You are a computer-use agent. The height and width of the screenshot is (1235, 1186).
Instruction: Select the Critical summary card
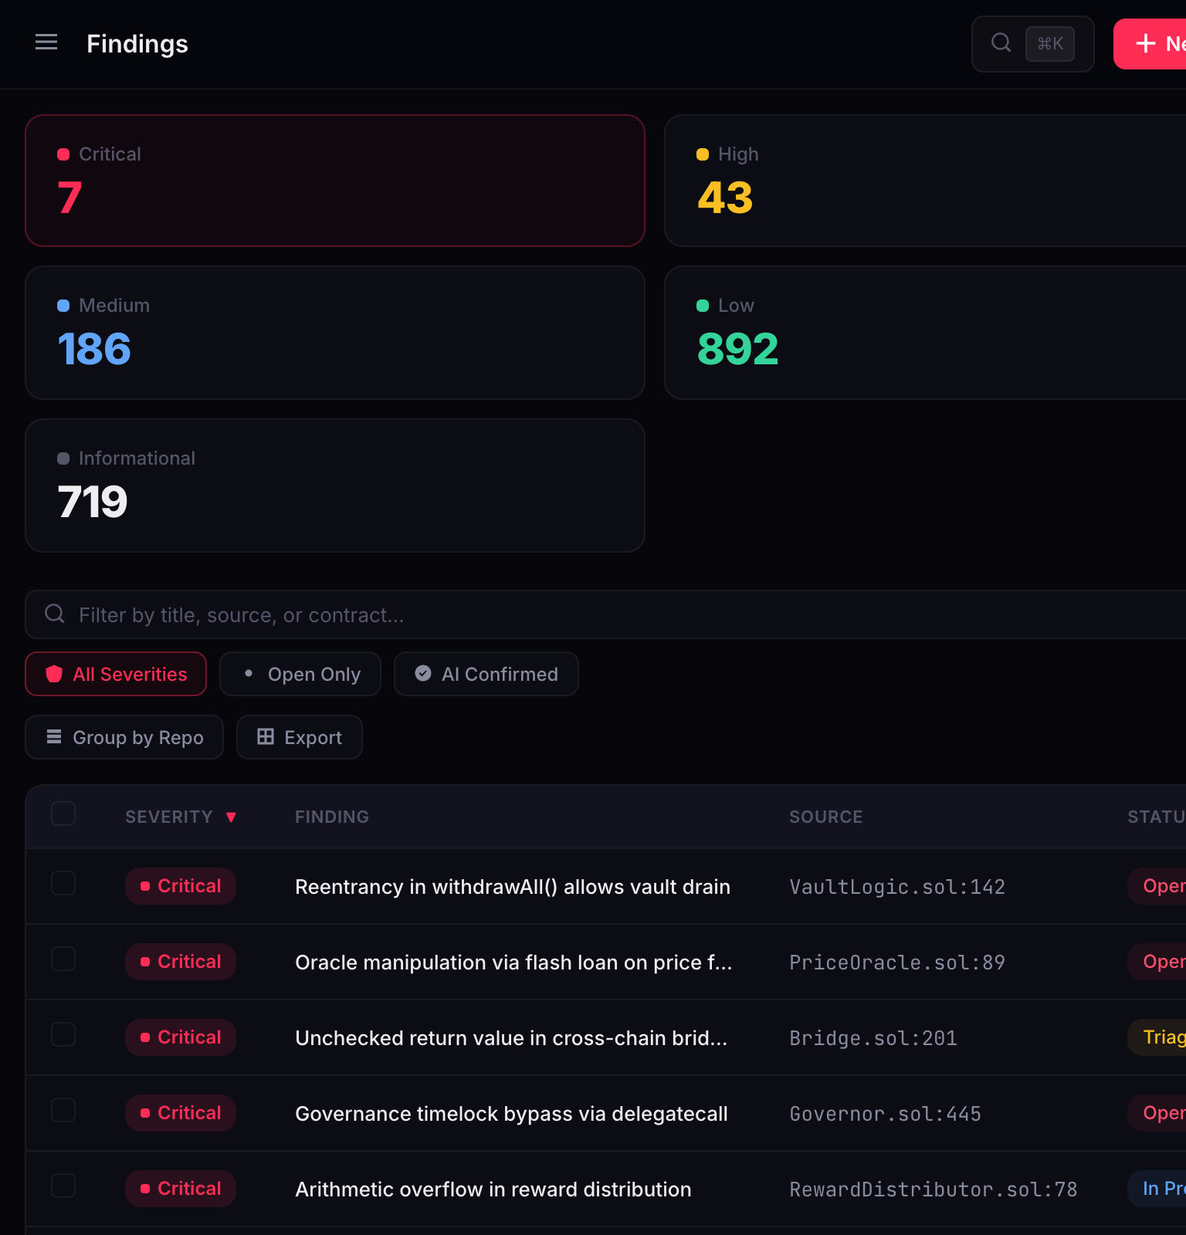click(335, 181)
